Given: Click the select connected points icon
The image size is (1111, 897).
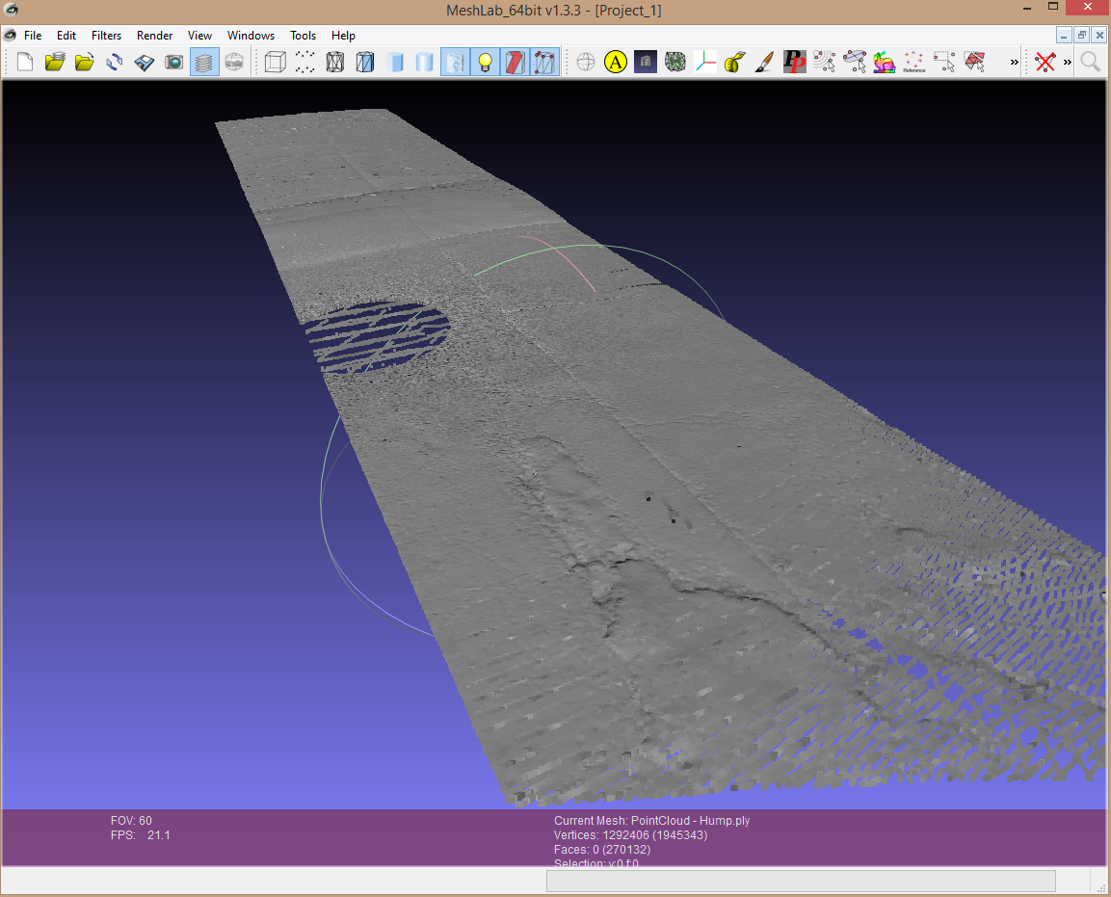Looking at the screenshot, I should click(825, 63).
